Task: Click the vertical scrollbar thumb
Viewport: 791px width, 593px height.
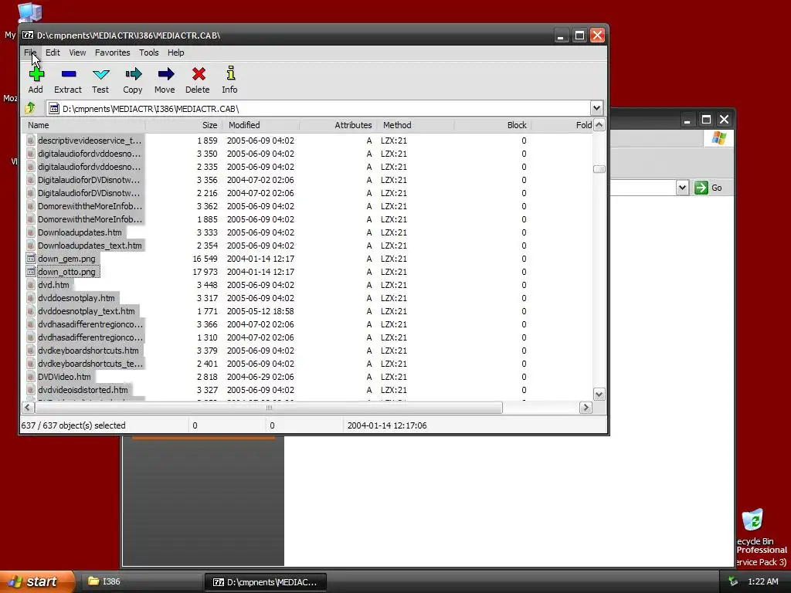Action: point(599,169)
